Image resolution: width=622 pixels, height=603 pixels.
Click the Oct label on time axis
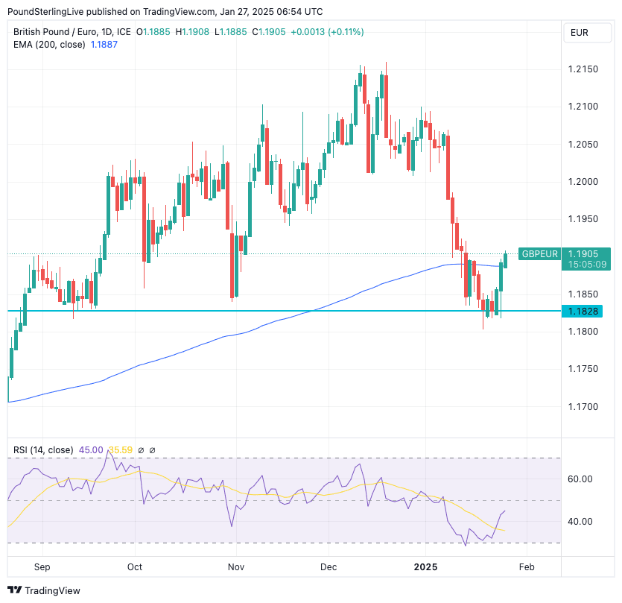[x=135, y=567]
